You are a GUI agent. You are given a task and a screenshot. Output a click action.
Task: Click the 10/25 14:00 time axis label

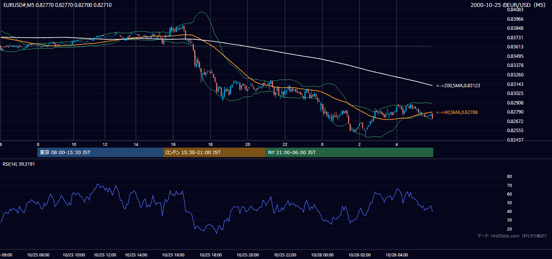point(136,255)
